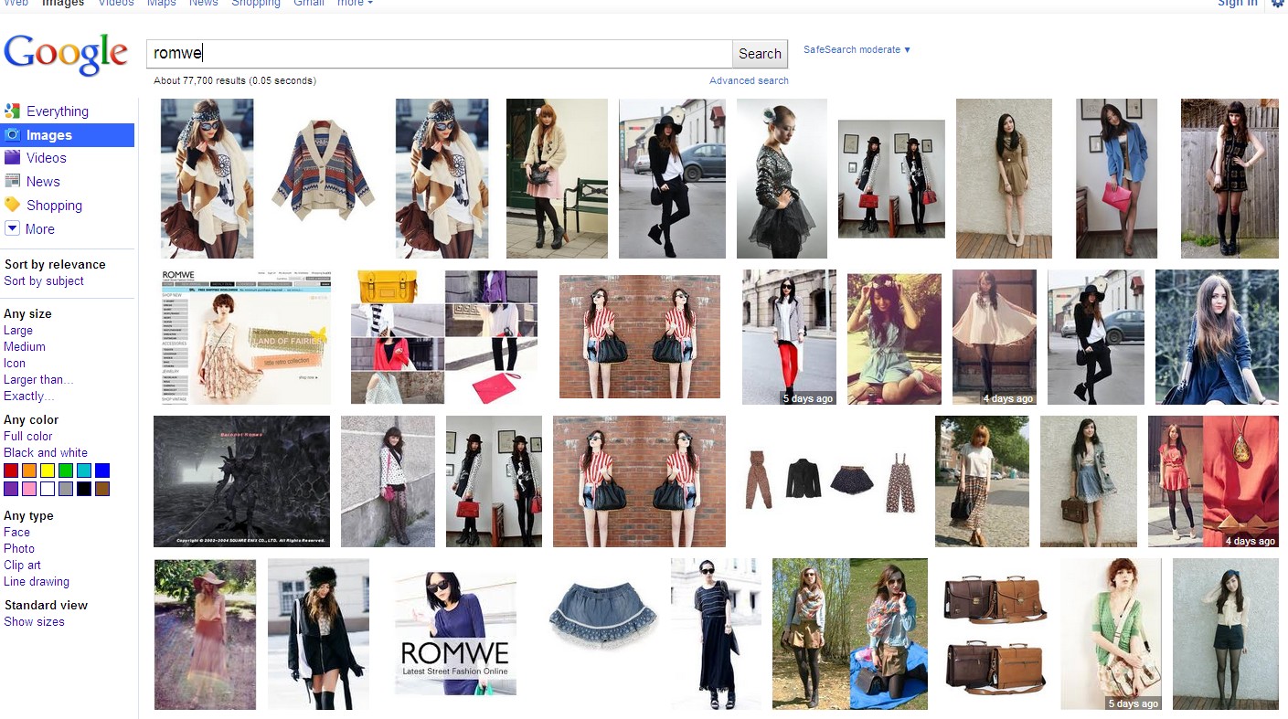Select the Videos text in the sidebar
This screenshot has height=719, width=1288.
click(x=47, y=158)
